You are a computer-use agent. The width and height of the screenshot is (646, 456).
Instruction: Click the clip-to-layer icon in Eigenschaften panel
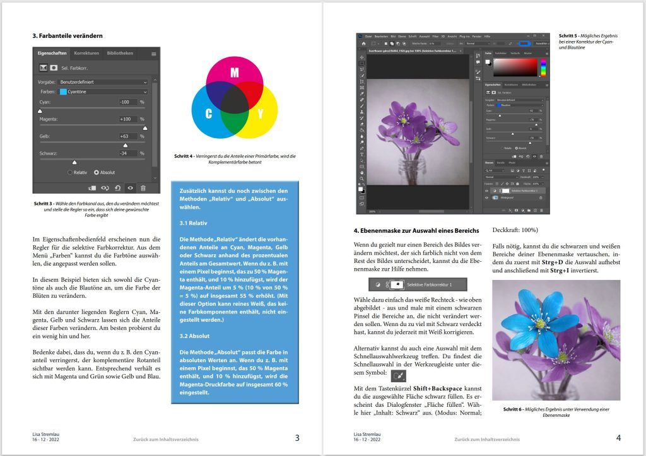(x=91, y=187)
